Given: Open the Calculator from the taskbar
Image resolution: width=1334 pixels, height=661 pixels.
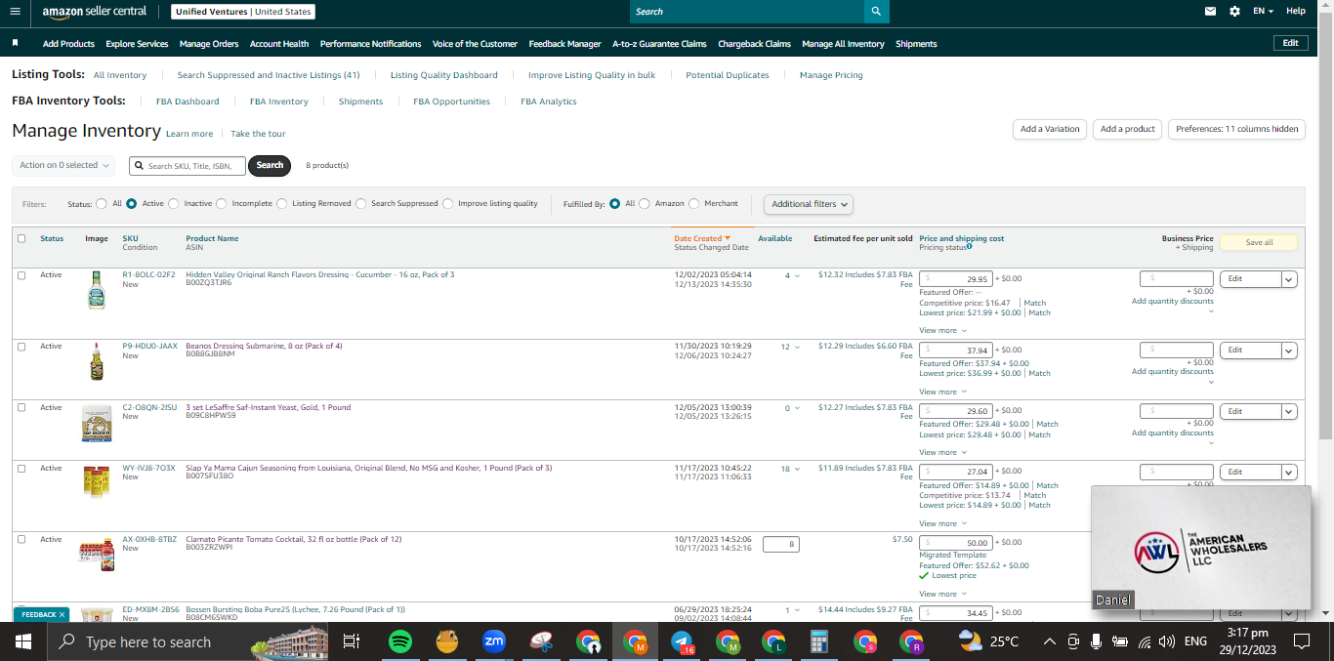Looking at the screenshot, I should point(819,641).
